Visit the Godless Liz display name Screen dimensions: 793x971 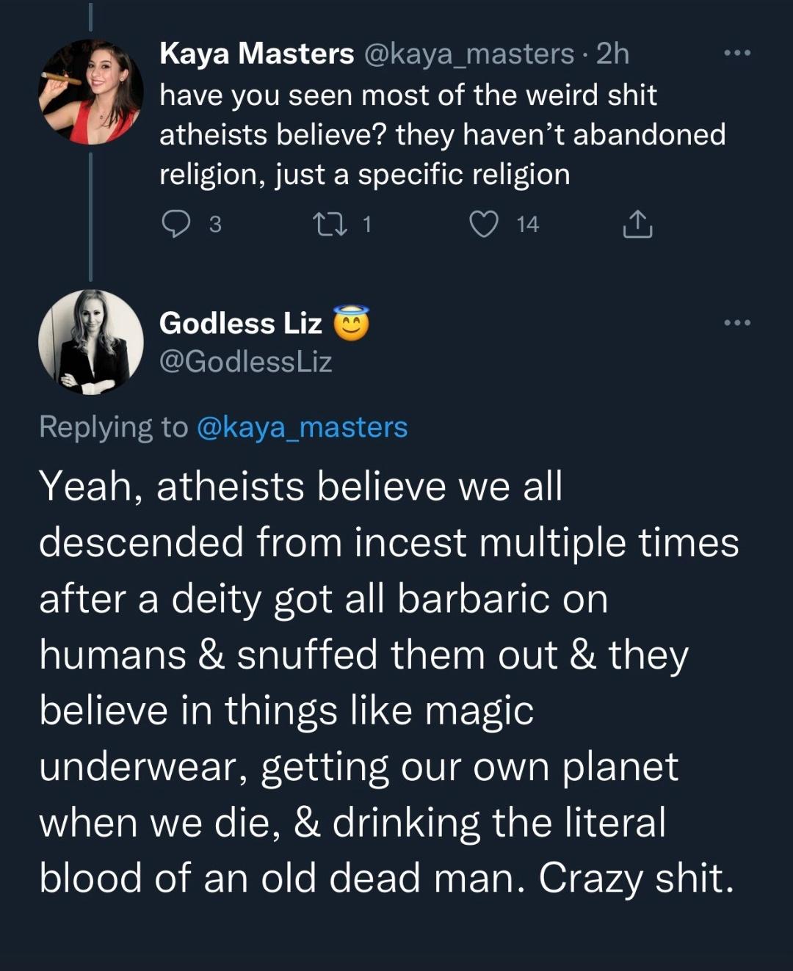tap(241, 323)
